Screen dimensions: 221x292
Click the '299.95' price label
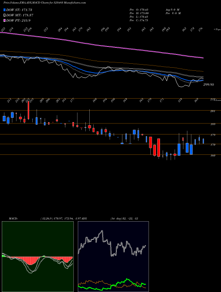tap(209, 85)
